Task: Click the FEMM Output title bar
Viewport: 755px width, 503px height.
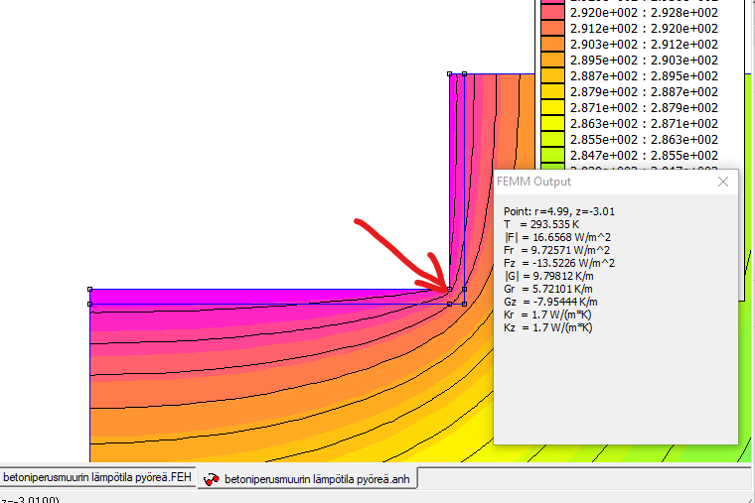Action: point(596,182)
